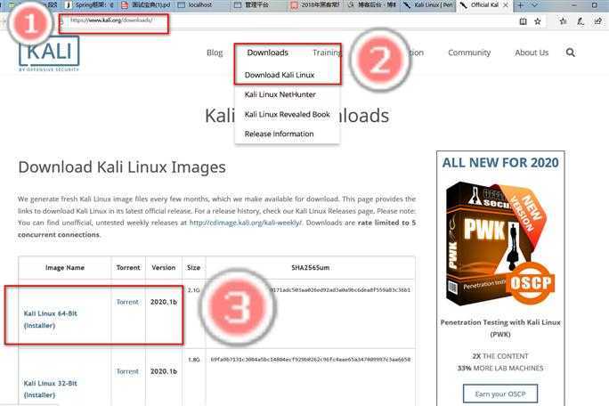Open Penetration Testing with Kali Linux link
The height and width of the screenshot is (406, 609).
(x=500, y=328)
